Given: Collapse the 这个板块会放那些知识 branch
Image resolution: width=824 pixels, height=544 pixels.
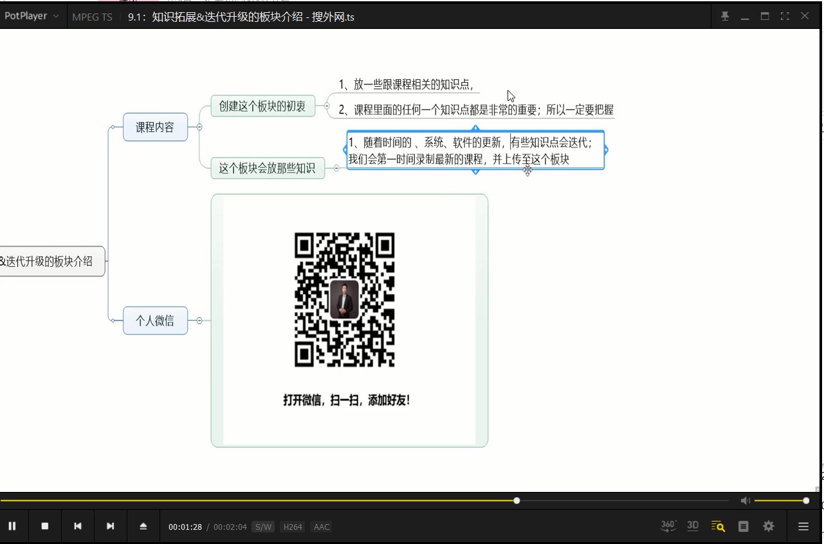Looking at the screenshot, I should tap(336, 168).
